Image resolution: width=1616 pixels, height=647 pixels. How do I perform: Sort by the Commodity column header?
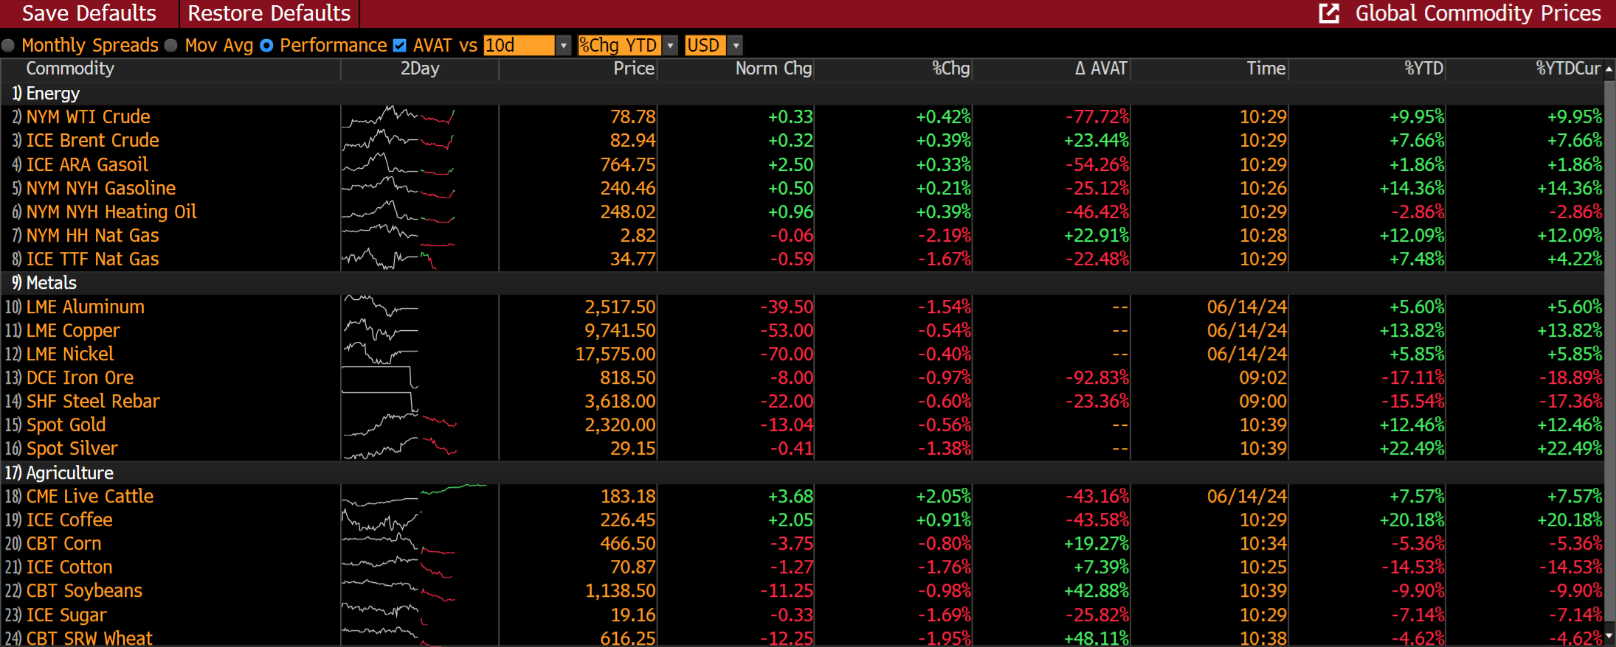tap(70, 69)
